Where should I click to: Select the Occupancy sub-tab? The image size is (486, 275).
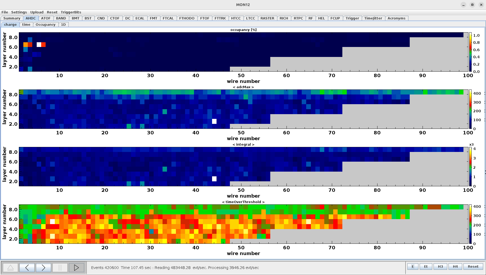(46, 24)
